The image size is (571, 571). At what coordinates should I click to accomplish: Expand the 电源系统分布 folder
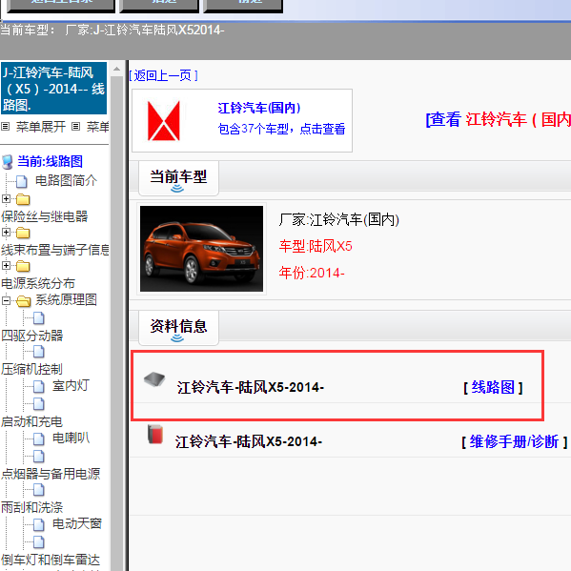(x=6, y=265)
